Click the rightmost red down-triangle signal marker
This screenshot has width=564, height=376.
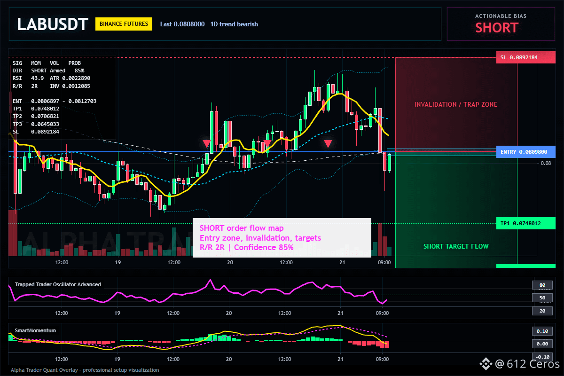click(x=328, y=143)
